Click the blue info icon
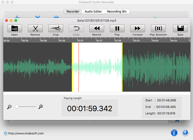 tap(174, 133)
